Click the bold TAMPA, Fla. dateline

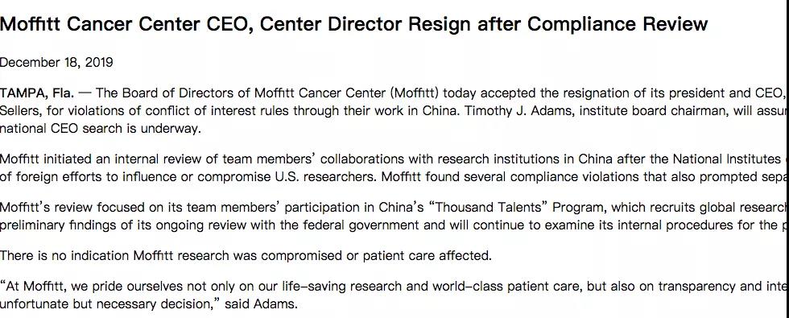pyautogui.click(x=37, y=93)
